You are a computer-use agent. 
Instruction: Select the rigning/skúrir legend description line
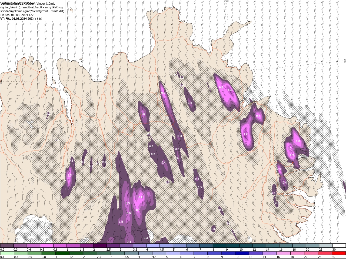[x=32, y=7]
